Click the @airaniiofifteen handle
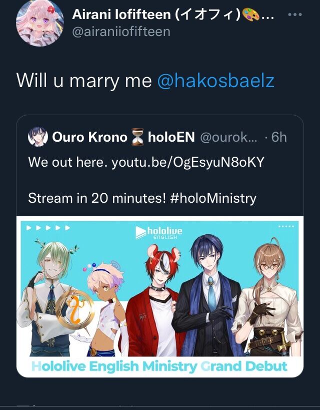320x410 pixels. click(121, 32)
